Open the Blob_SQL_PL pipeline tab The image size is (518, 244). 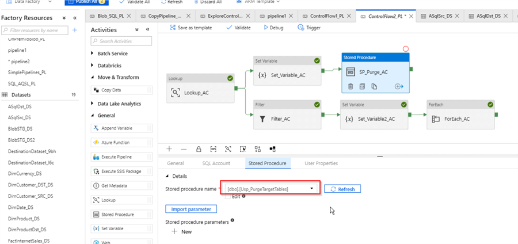108,16
